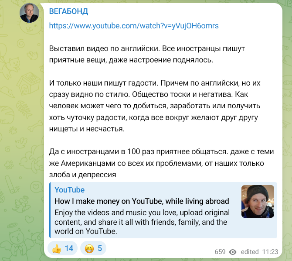Click the grinning emoji icon
Viewport: 292px width, 261px height.
(x=89, y=248)
